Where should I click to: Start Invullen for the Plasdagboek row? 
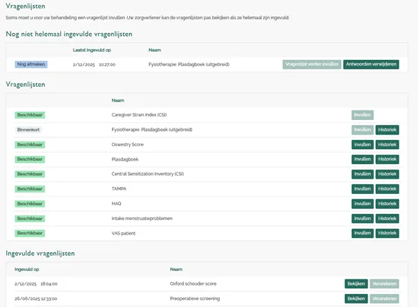pos(362,159)
